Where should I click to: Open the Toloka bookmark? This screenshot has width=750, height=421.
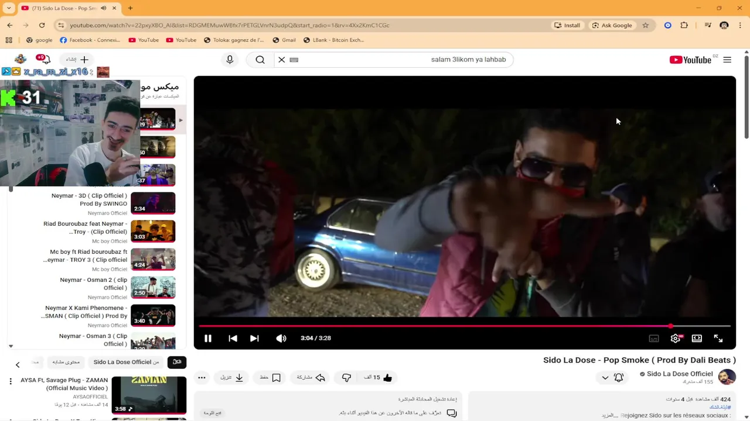[x=234, y=40]
